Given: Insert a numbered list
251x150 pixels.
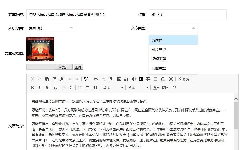Looking at the screenshot, I should point(64,88).
